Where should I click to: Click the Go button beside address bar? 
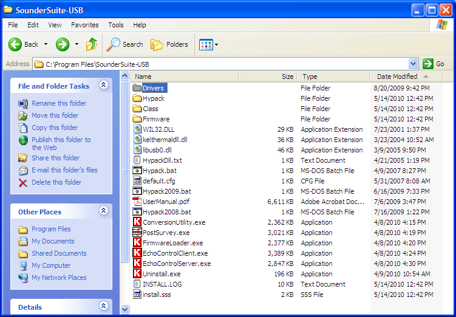(x=434, y=64)
